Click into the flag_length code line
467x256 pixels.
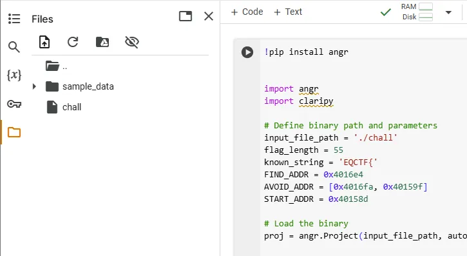pyautogui.click(x=303, y=150)
